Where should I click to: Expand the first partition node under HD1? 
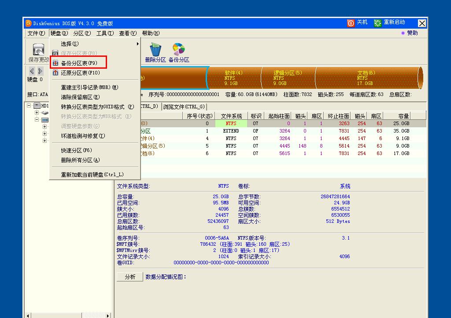tap(37, 112)
